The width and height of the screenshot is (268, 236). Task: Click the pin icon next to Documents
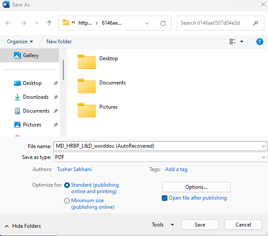[x=56, y=111]
